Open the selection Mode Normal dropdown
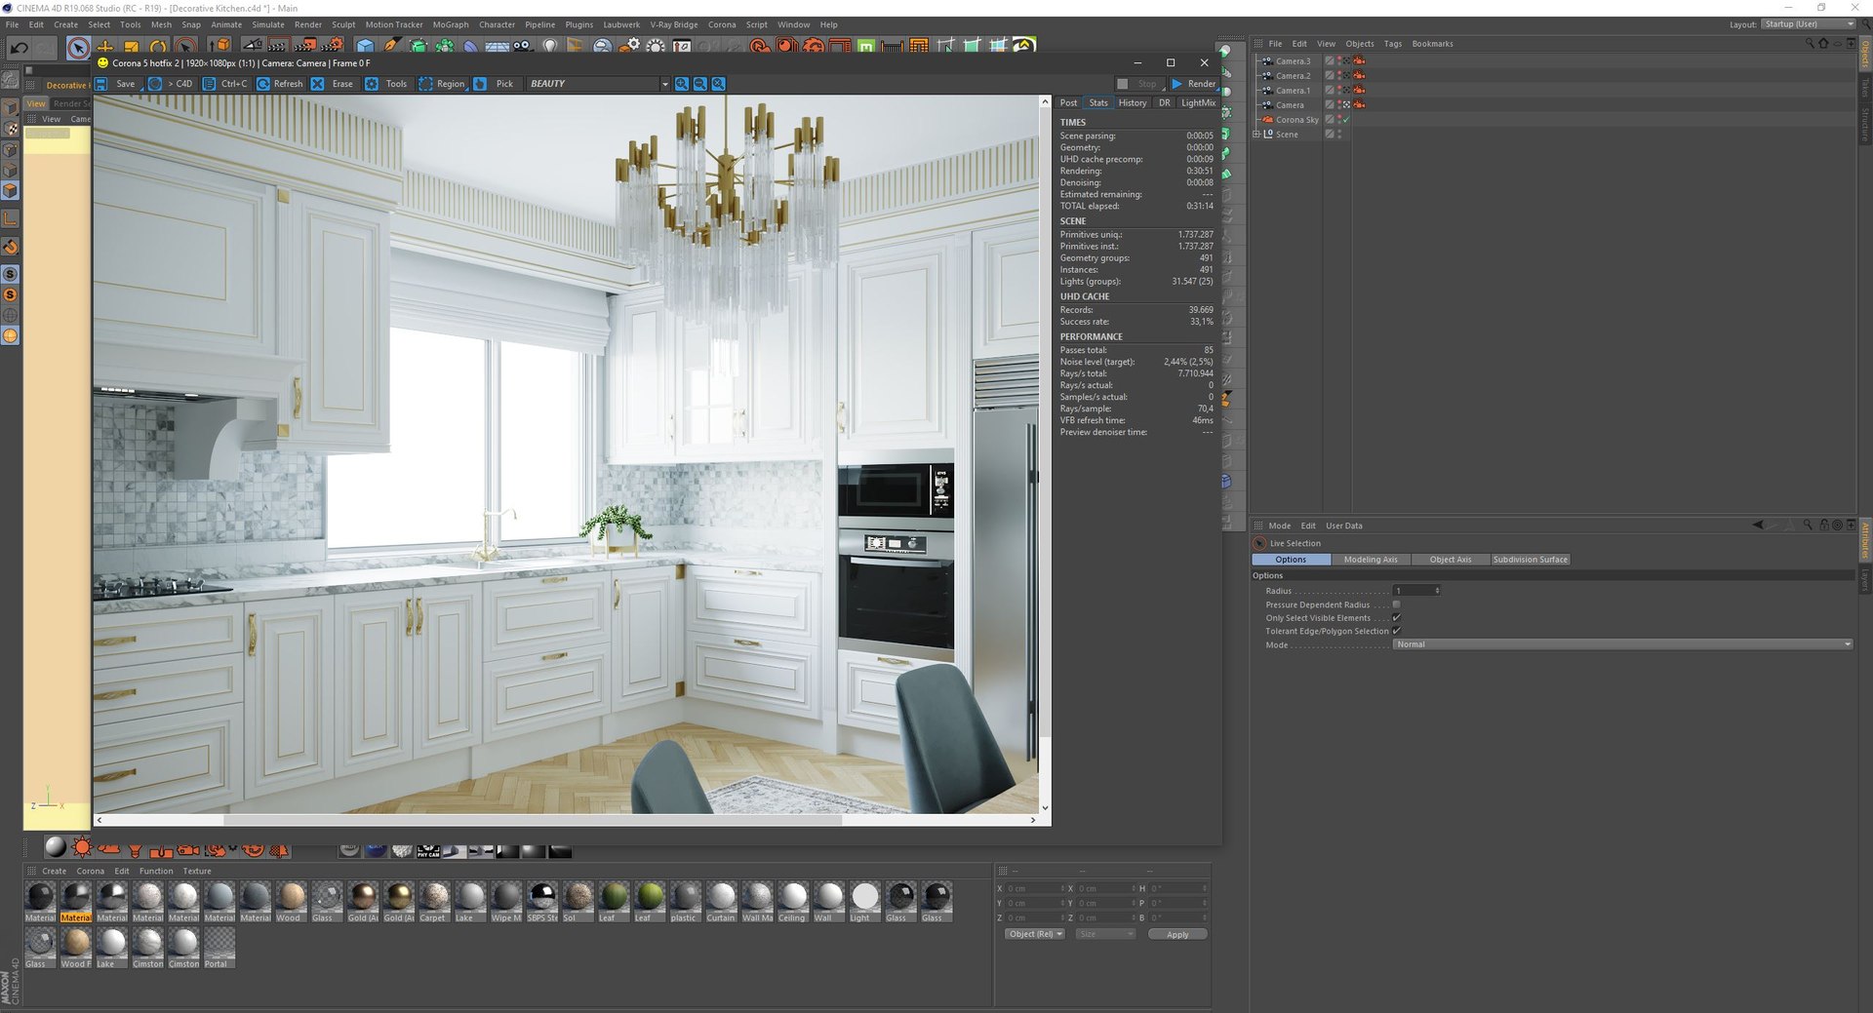The width and height of the screenshot is (1873, 1013). click(x=1623, y=644)
